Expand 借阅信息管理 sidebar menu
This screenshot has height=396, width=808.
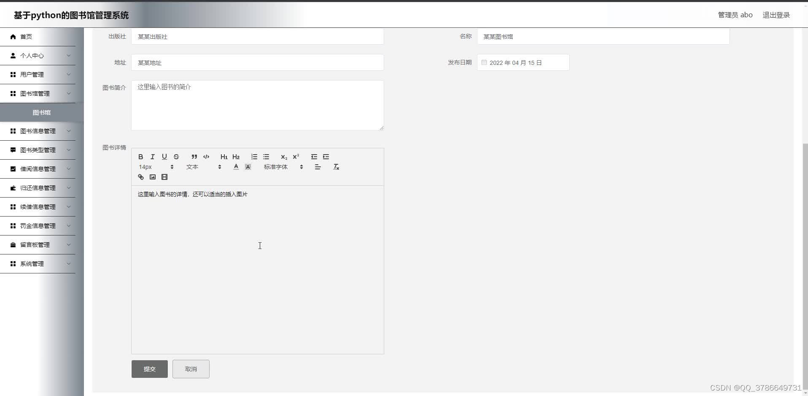point(38,169)
